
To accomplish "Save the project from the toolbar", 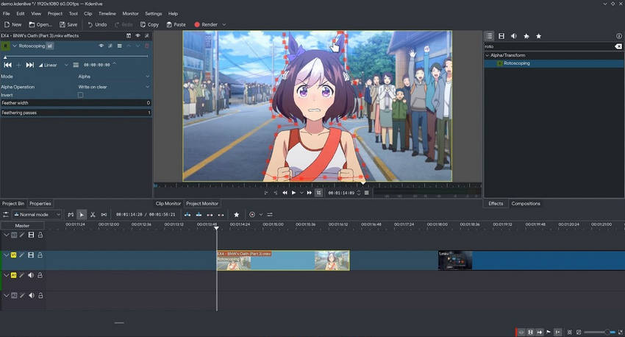I will click(68, 24).
